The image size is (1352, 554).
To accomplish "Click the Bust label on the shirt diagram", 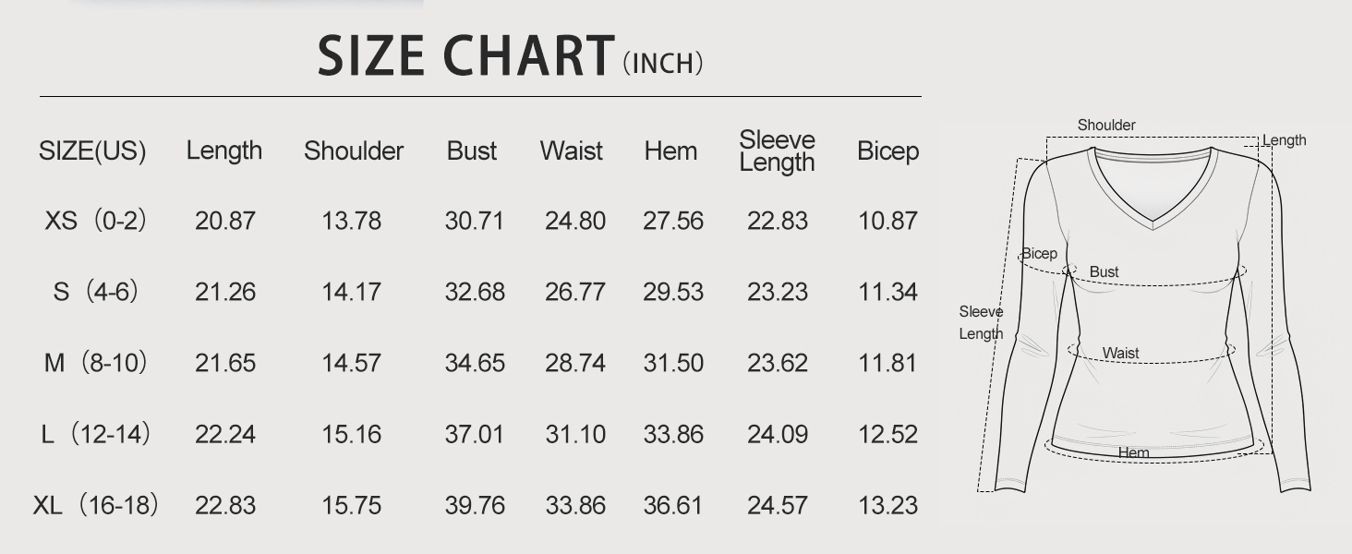I will tap(1104, 272).
